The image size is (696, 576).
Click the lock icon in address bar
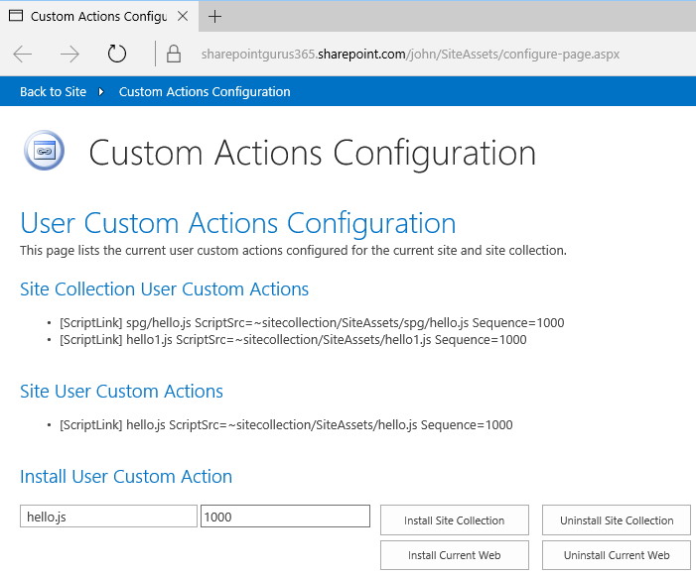(x=174, y=55)
